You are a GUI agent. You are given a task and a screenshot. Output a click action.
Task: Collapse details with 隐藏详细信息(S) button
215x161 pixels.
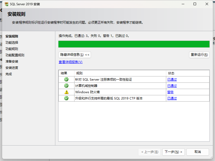pyautogui.click(x=75, y=55)
